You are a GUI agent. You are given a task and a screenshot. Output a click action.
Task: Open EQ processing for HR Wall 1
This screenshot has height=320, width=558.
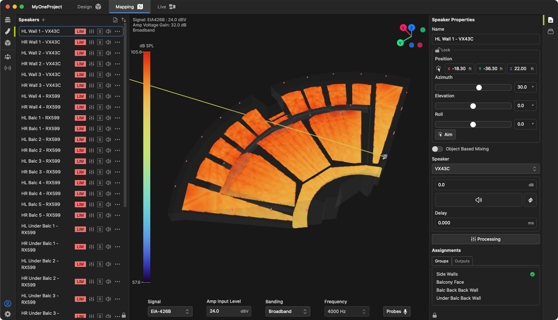[x=91, y=42]
